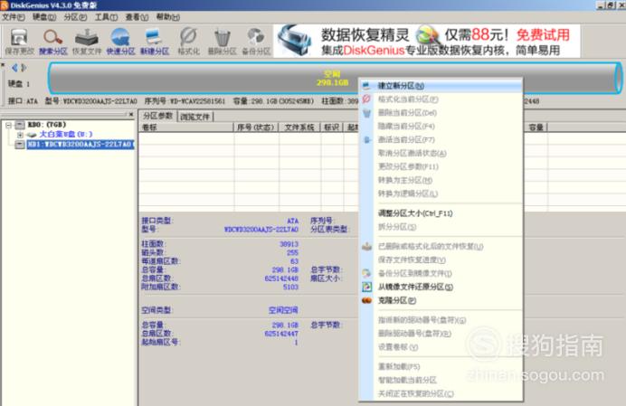This screenshot has width=626, height=406.
Task: Click the 序号(状态) column header
Action: [255, 127]
